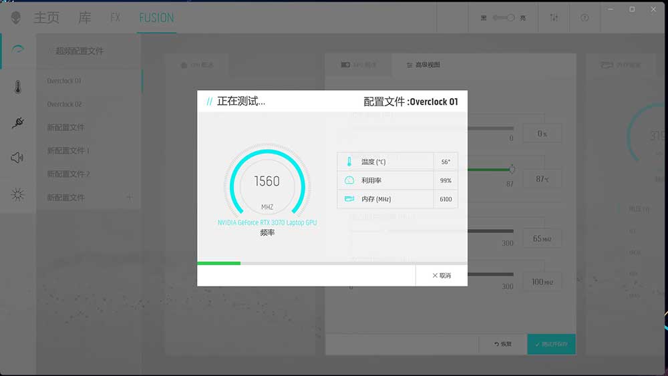Click the NVIDIA GeForce RTX 3070 Laptop GPU label
Image resolution: width=668 pixels, height=376 pixels.
point(267,222)
